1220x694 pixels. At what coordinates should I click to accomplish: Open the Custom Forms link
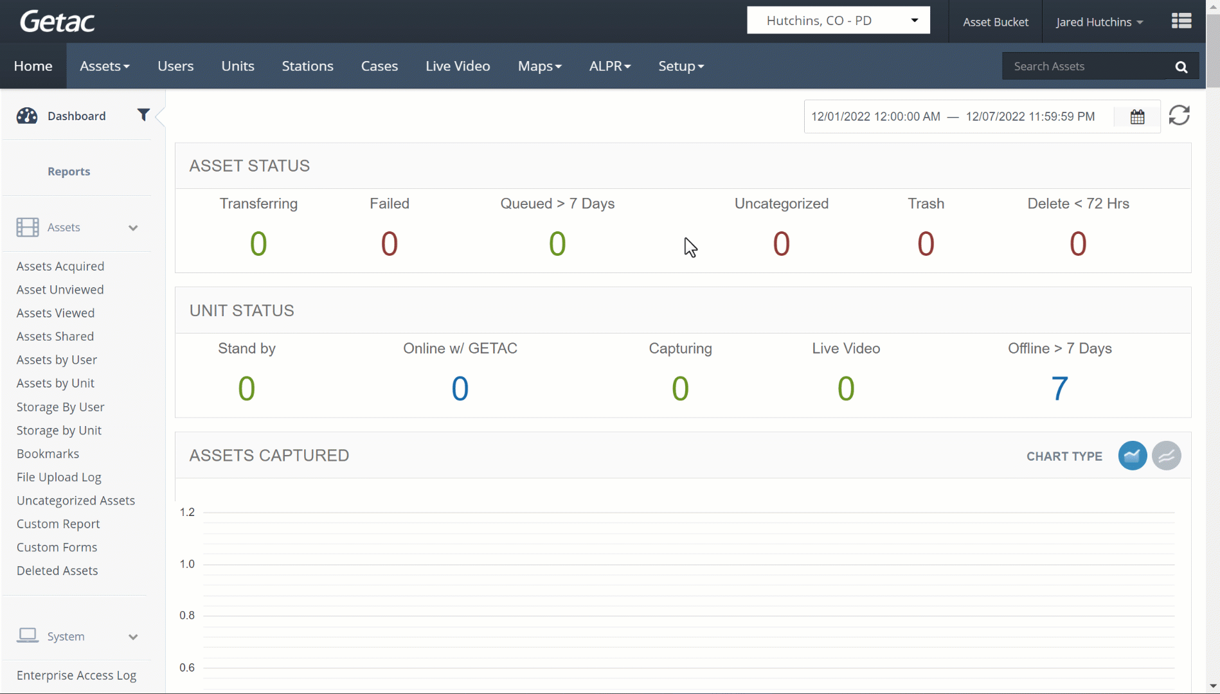(x=57, y=547)
